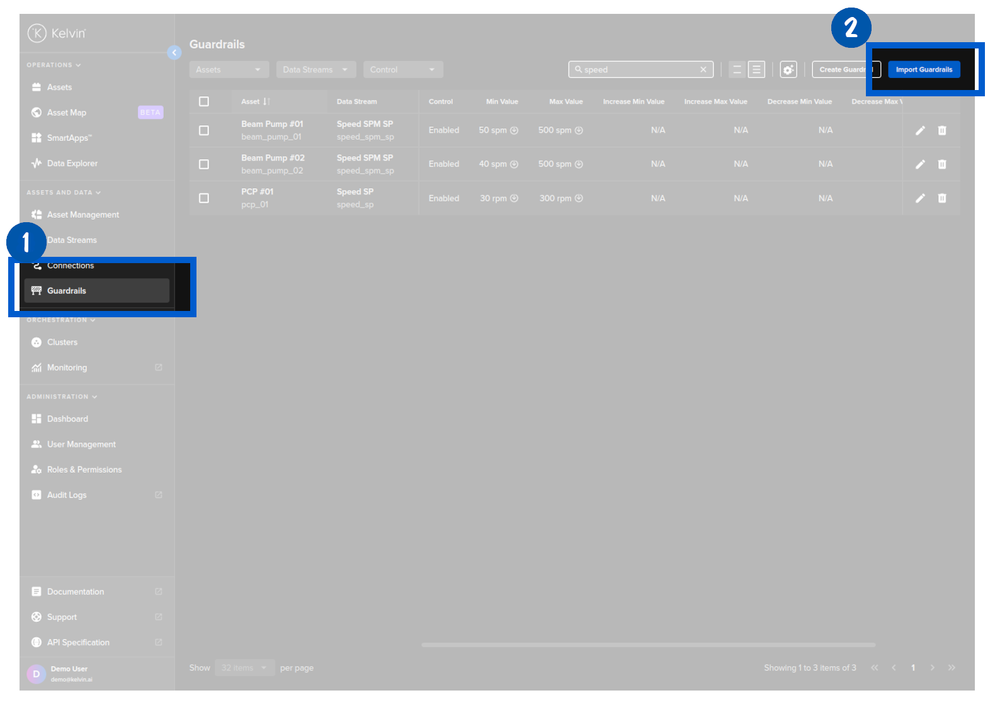This screenshot has width=995, height=705.
Task: Clear the speed search text
Action: [703, 70]
